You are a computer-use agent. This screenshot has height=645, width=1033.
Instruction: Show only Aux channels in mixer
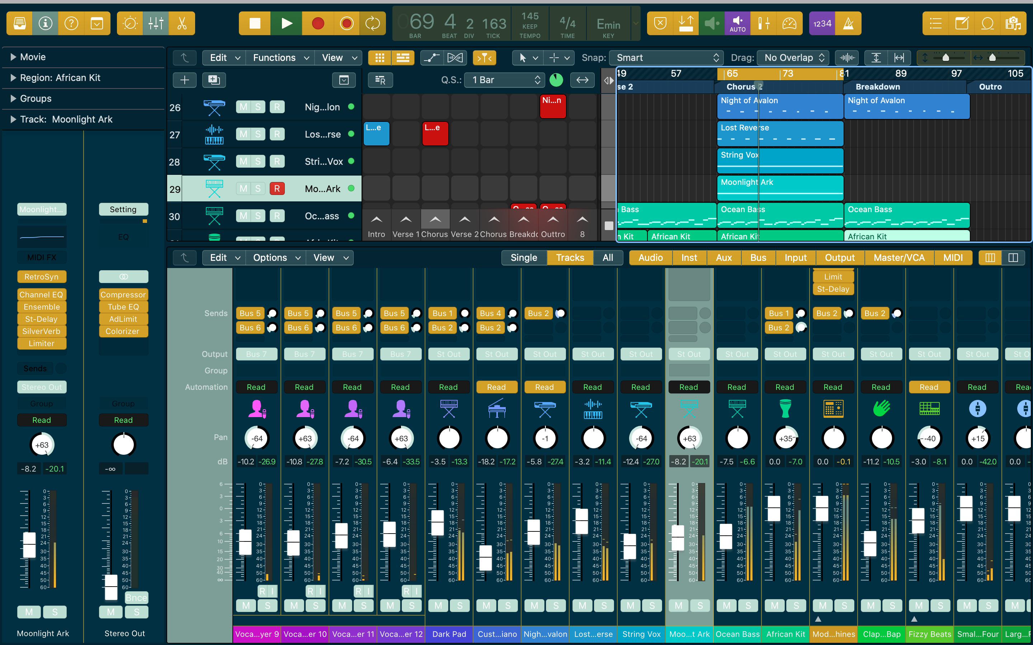723,258
